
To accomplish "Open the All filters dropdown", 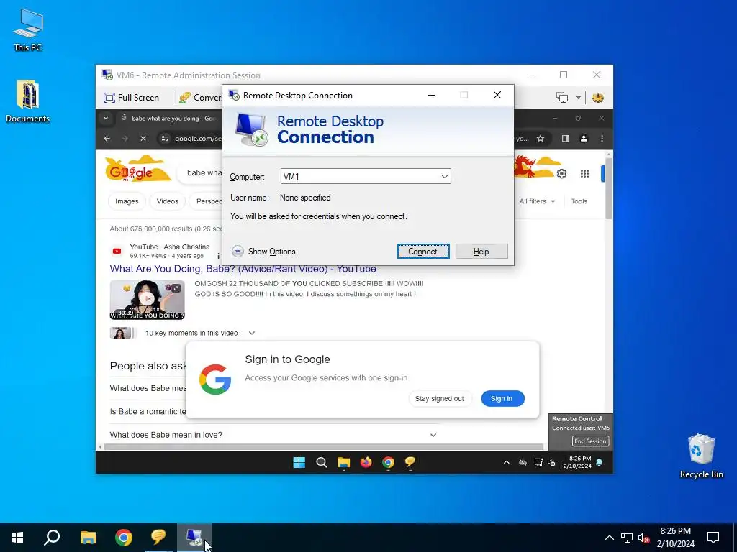I will tap(537, 201).
